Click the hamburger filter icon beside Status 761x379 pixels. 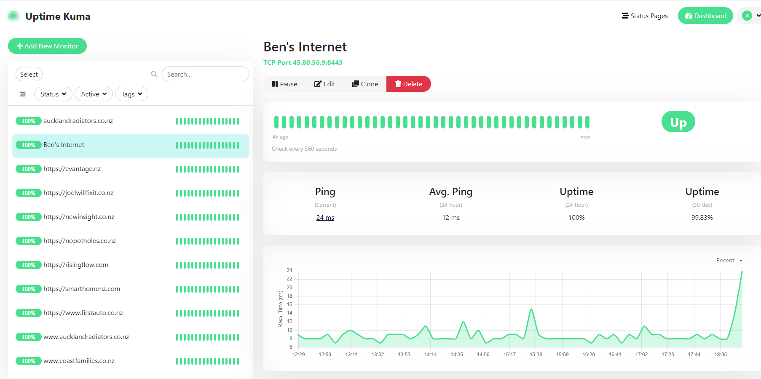click(x=23, y=94)
